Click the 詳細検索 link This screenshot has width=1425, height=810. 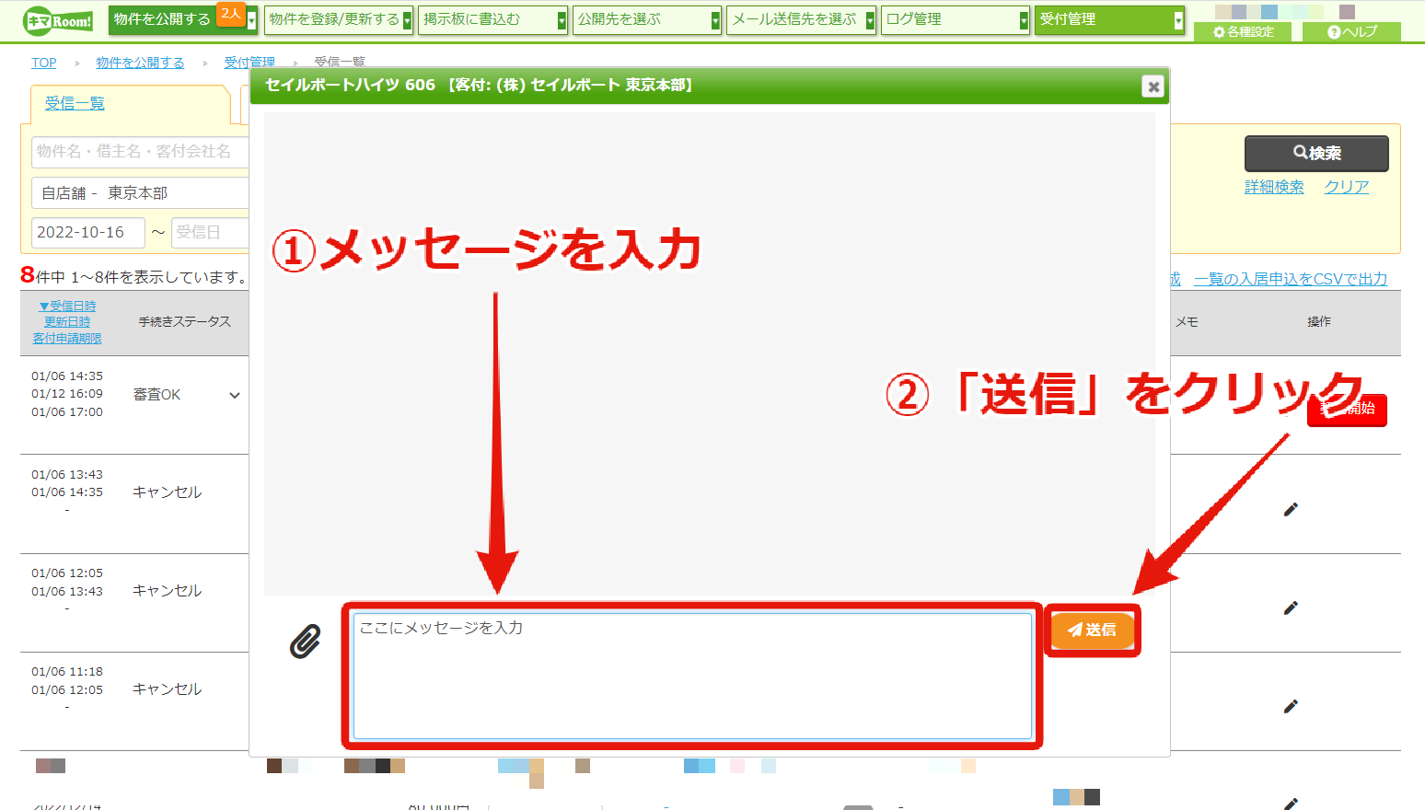click(1274, 187)
